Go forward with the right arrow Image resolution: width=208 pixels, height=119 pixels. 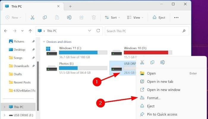[x=15, y=31]
